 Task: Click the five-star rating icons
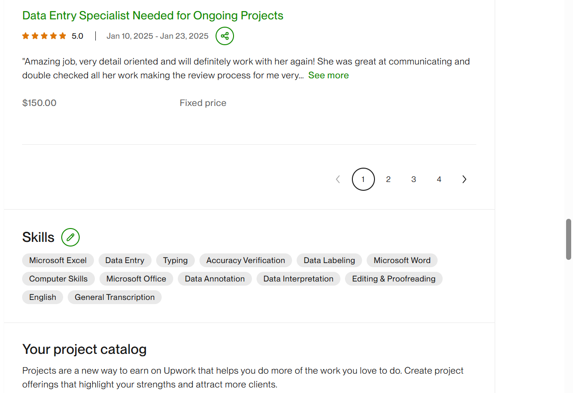click(x=44, y=36)
